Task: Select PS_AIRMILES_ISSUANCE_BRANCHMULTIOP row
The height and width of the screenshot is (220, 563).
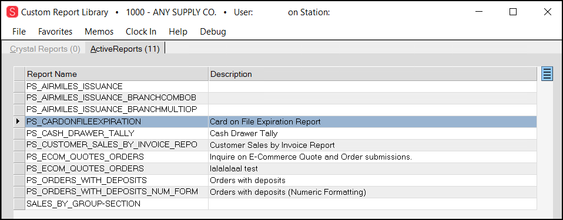Action: click(276, 110)
